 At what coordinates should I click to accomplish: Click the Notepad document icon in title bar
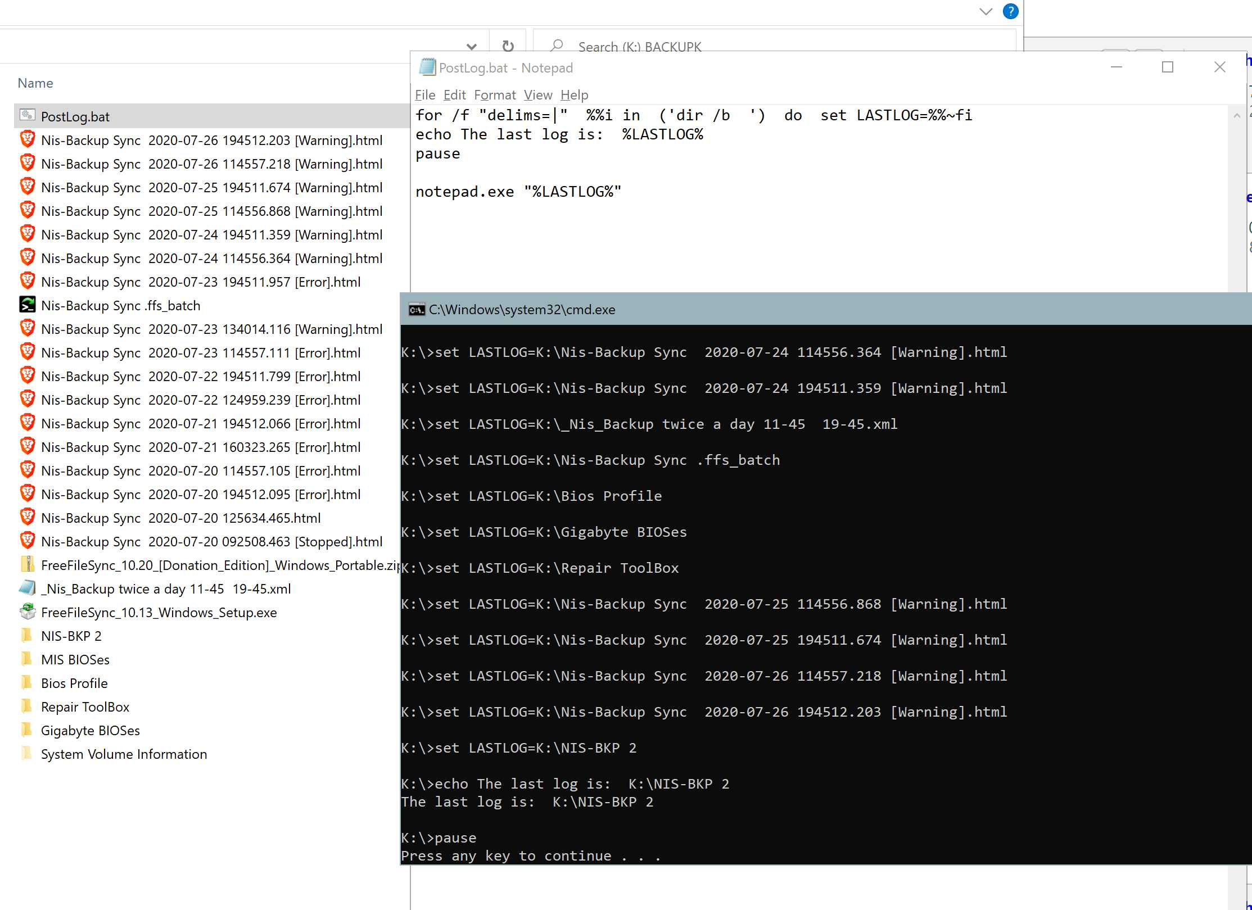coord(427,67)
